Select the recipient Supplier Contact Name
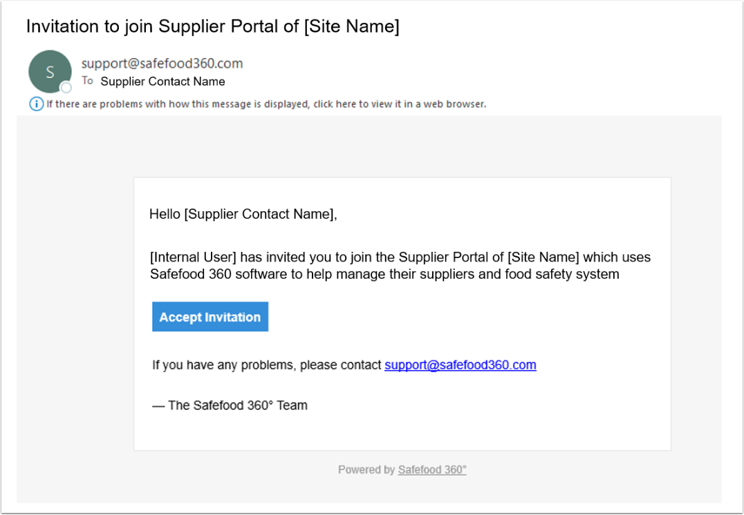 [x=162, y=81]
